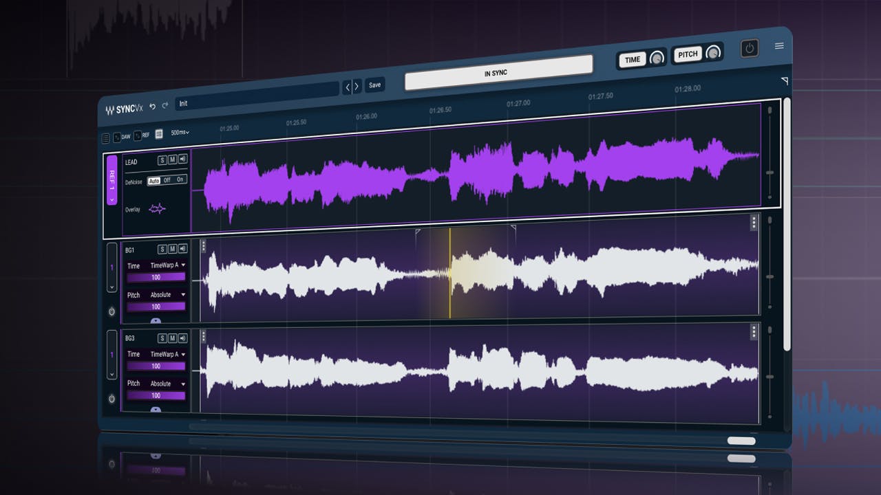
Task: Click the M mute button on BG3
Action: [173, 337]
